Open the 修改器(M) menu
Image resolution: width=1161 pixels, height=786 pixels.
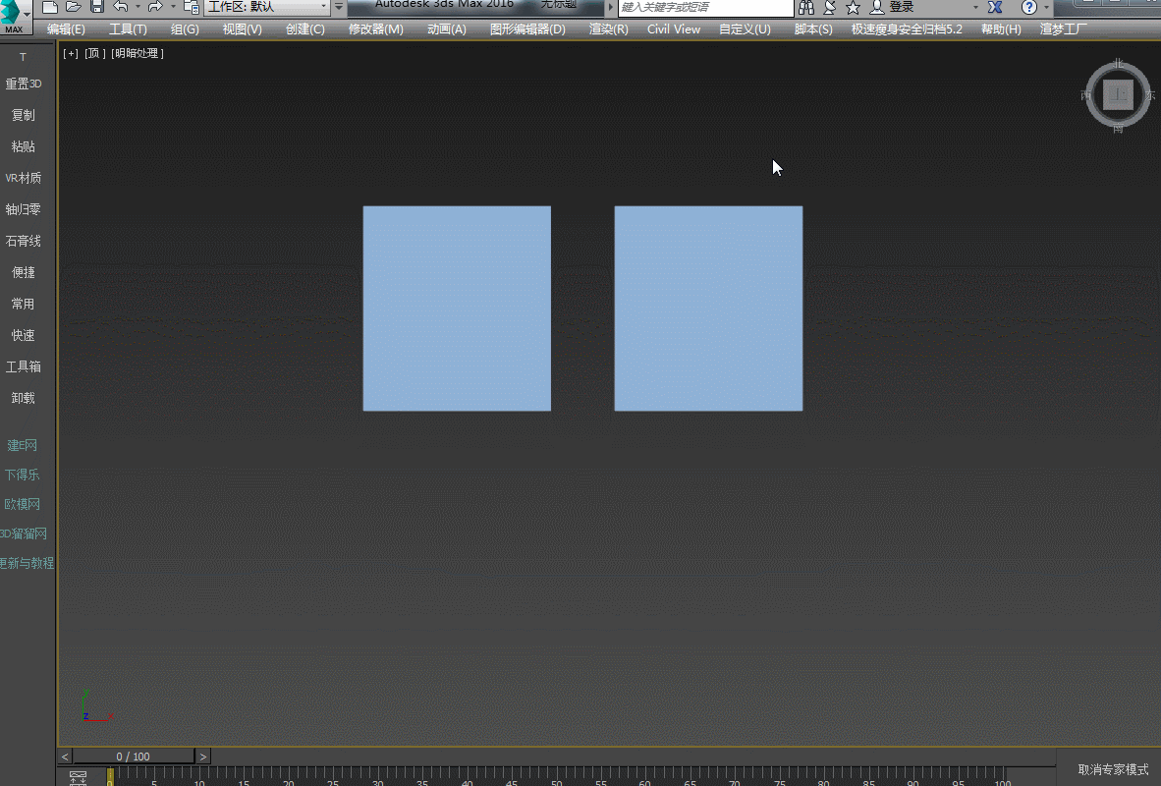click(x=375, y=29)
